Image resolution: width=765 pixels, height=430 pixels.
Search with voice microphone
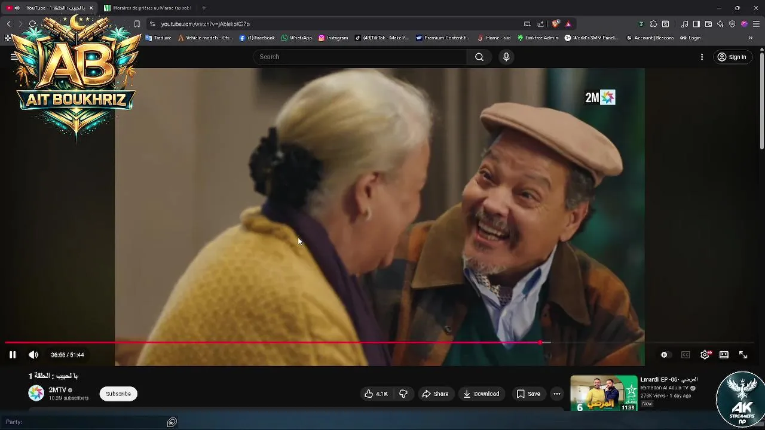click(506, 57)
